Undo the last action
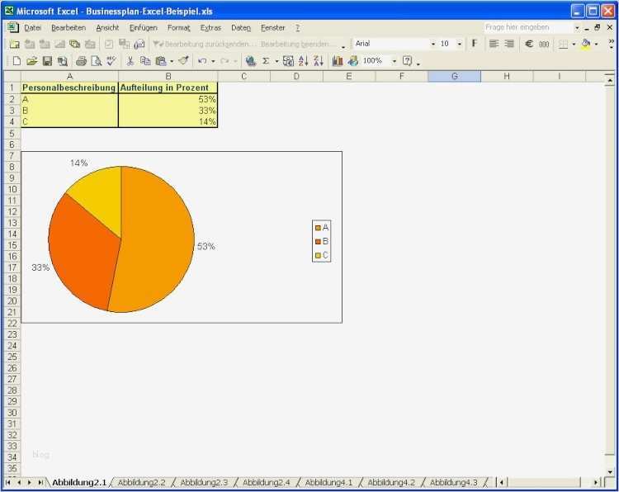Image resolution: width=619 pixels, height=492 pixels. pyautogui.click(x=202, y=61)
